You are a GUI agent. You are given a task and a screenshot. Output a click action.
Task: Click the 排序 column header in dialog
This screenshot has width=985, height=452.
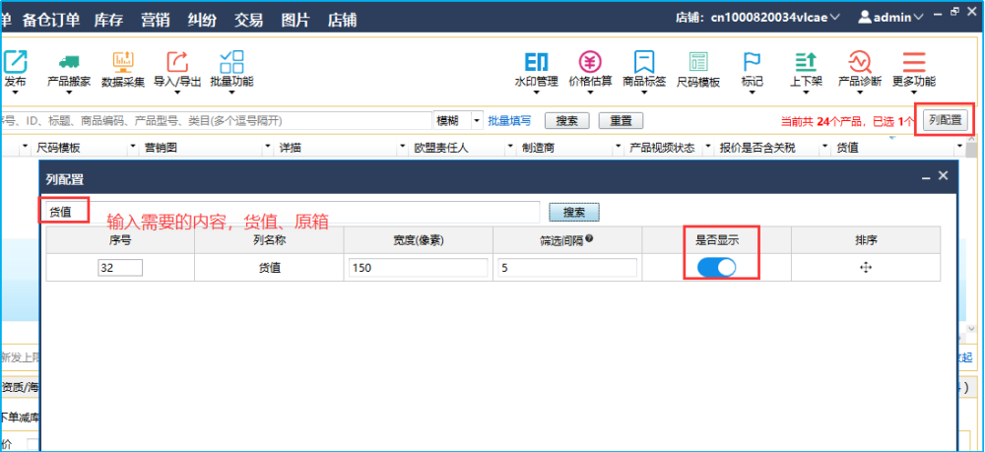coord(866,239)
